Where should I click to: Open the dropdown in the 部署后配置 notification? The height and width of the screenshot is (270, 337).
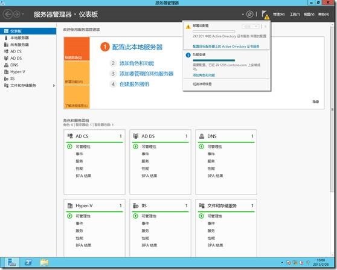coord(251,27)
